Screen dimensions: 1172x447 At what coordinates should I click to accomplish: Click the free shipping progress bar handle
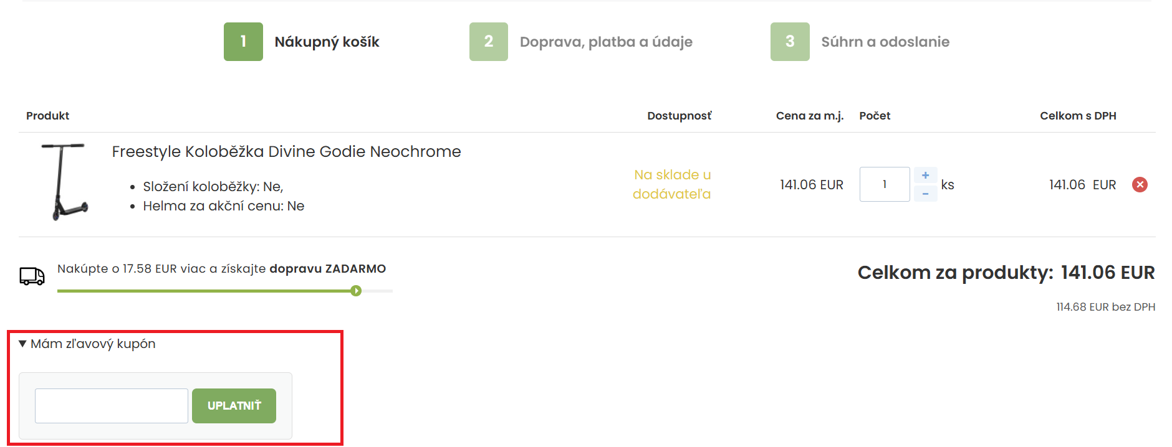356,291
